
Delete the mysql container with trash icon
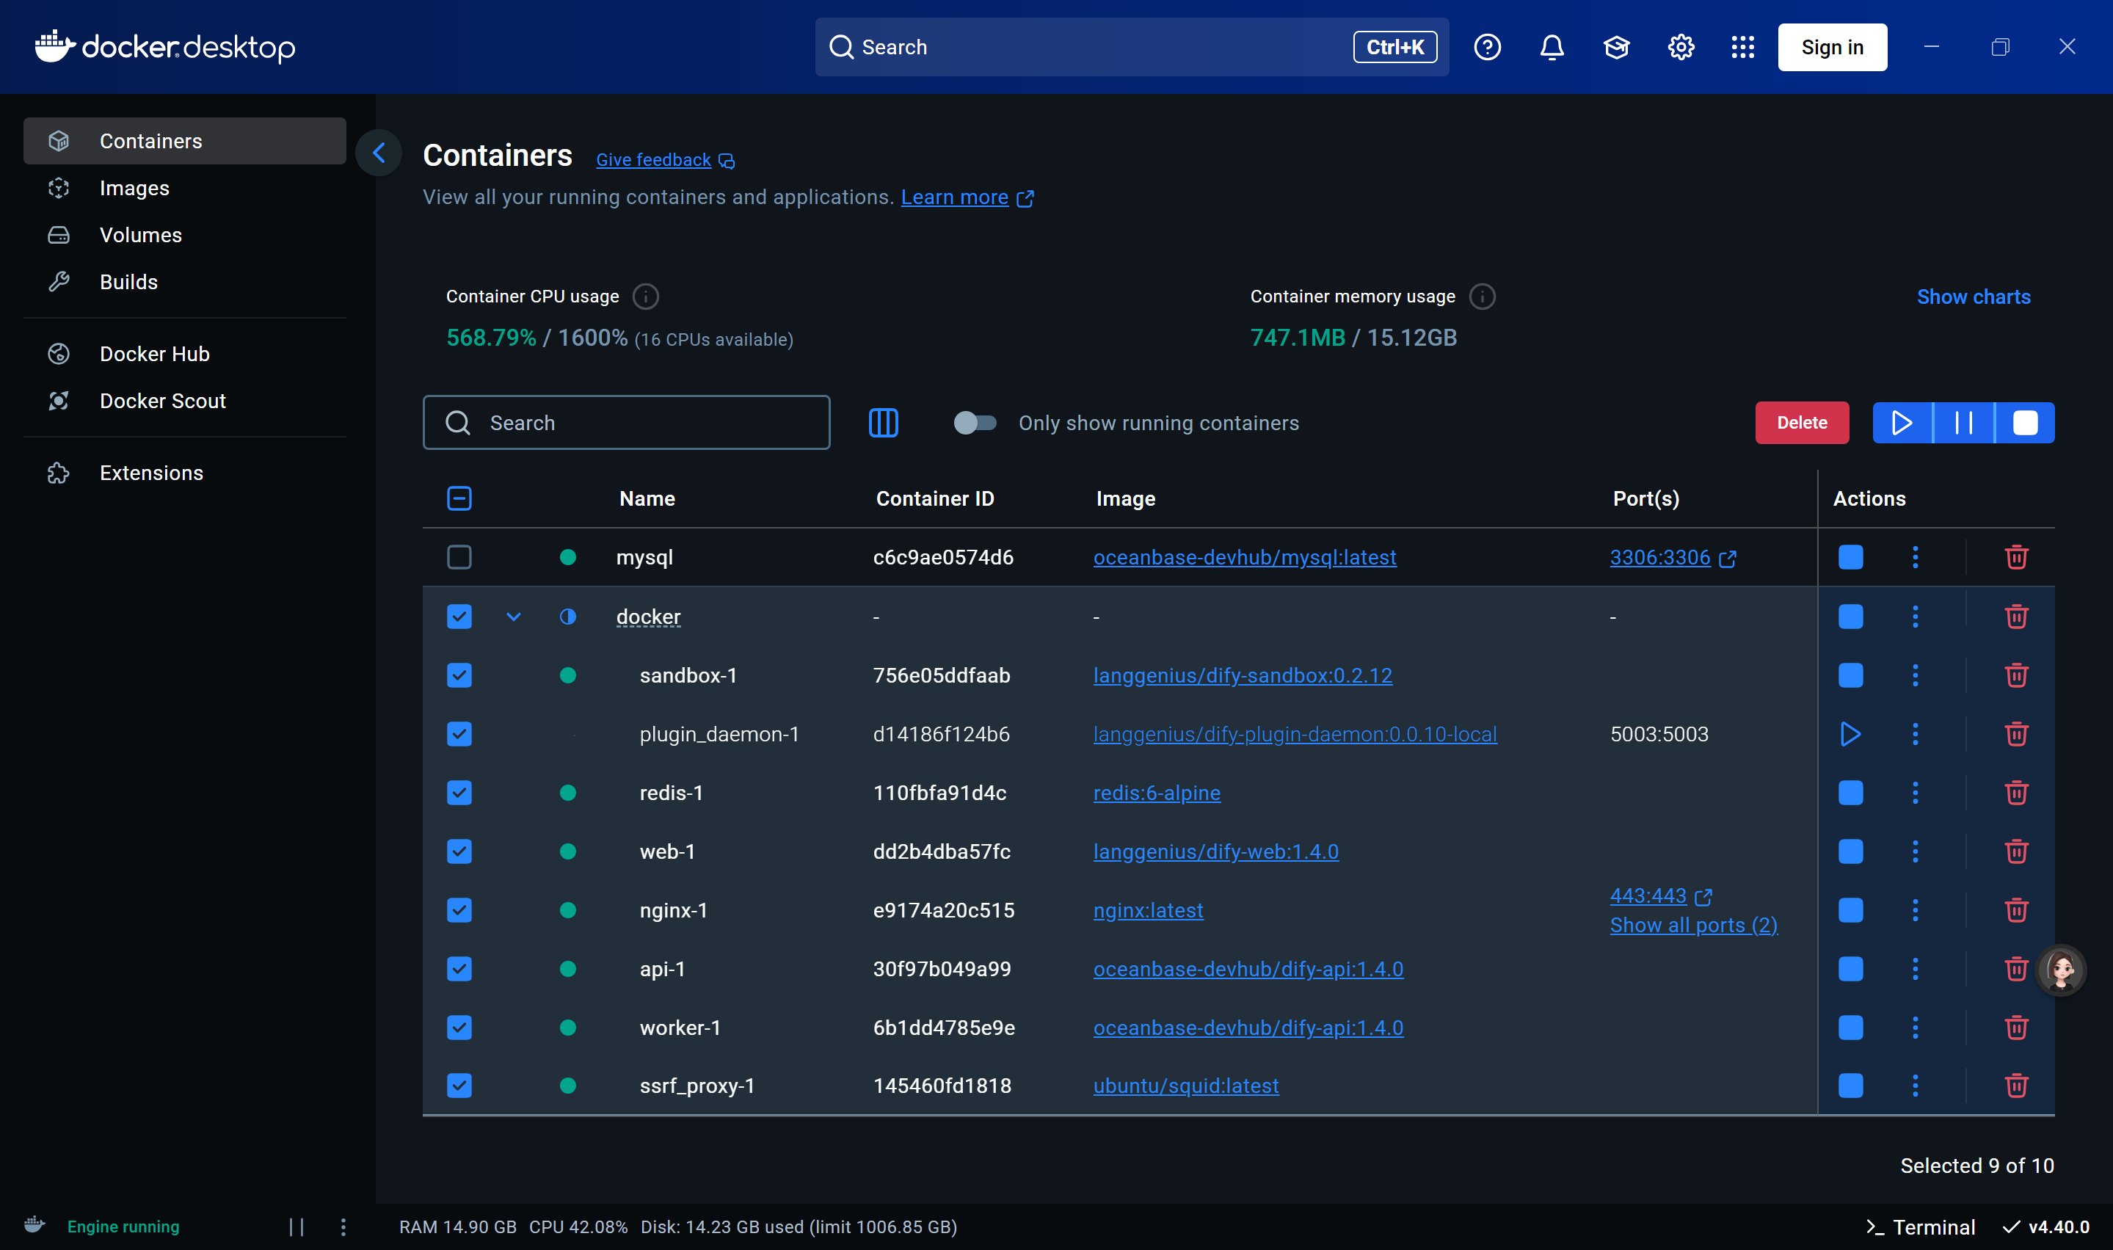[2015, 557]
